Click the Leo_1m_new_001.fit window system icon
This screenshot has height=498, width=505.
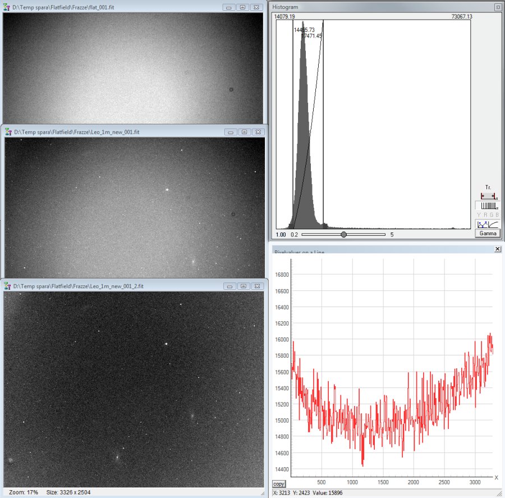tap(8, 132)
